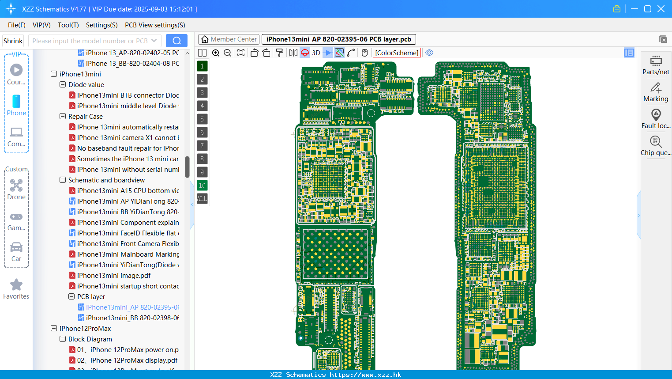Toggle the 3D view mode
Viewport: 672px width, 379px height.
[316, 53]
